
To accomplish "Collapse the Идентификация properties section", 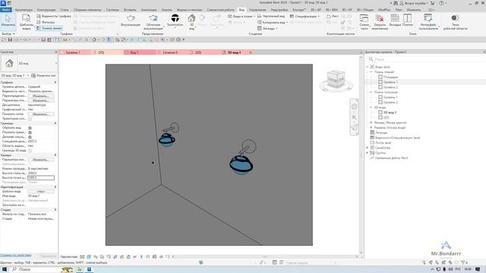I will [x=55, y=187].
